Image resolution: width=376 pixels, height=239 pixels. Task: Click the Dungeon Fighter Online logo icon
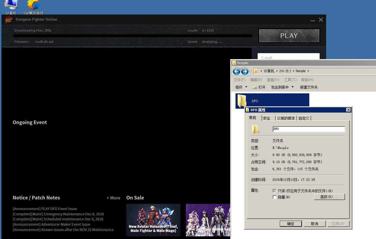pyautogui.click(x=9, y=19)
